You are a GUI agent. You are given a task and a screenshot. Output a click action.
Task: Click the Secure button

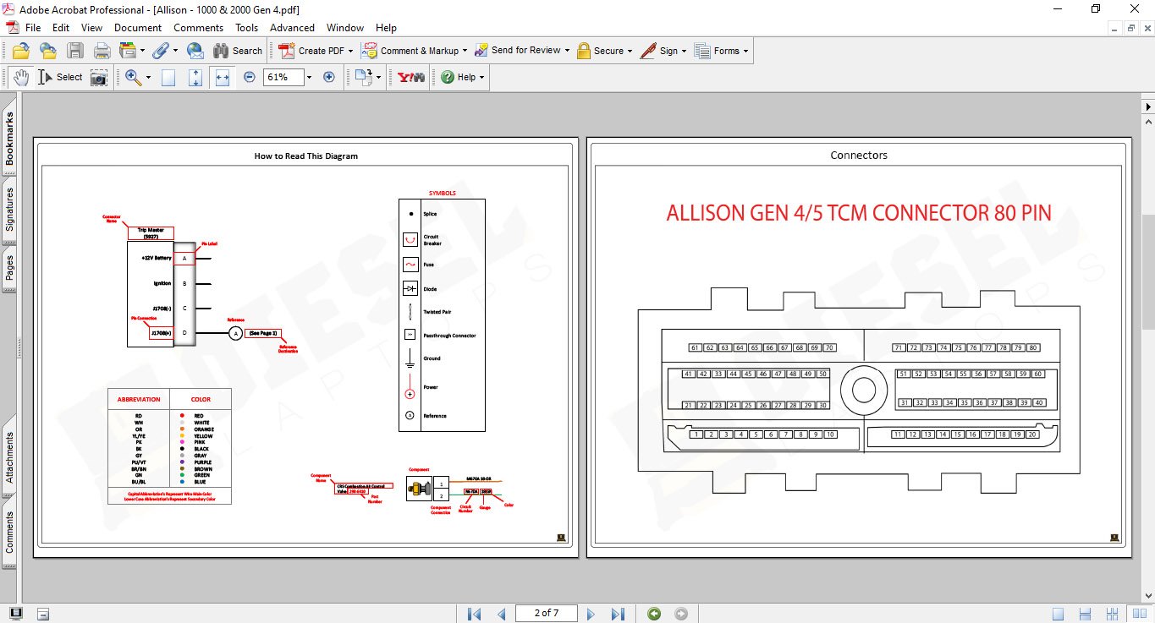click(x=603, y=51)
